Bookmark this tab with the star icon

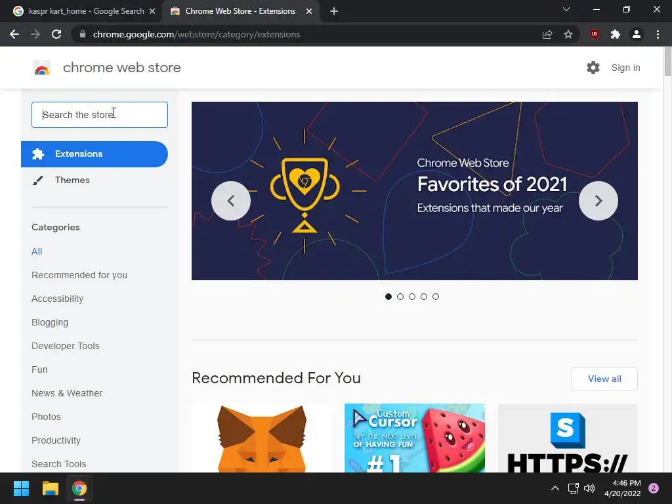568,34
